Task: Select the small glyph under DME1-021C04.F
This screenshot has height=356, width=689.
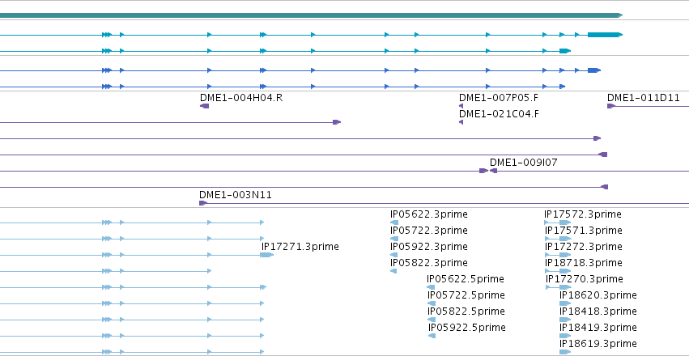Action: pos(461,122)
